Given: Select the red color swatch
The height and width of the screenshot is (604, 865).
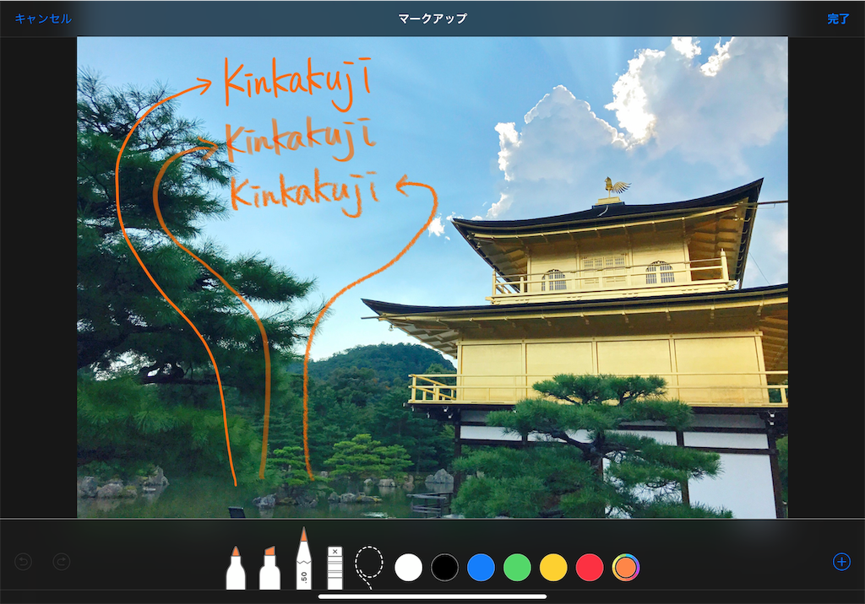Looking at the screenshot, I should pos(590,569).
